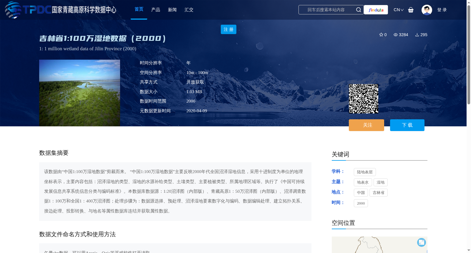Open the shopping basket icon

411,10
